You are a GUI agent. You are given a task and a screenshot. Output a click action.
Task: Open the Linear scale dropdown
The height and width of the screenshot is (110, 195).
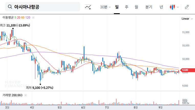tap(187, 19)
